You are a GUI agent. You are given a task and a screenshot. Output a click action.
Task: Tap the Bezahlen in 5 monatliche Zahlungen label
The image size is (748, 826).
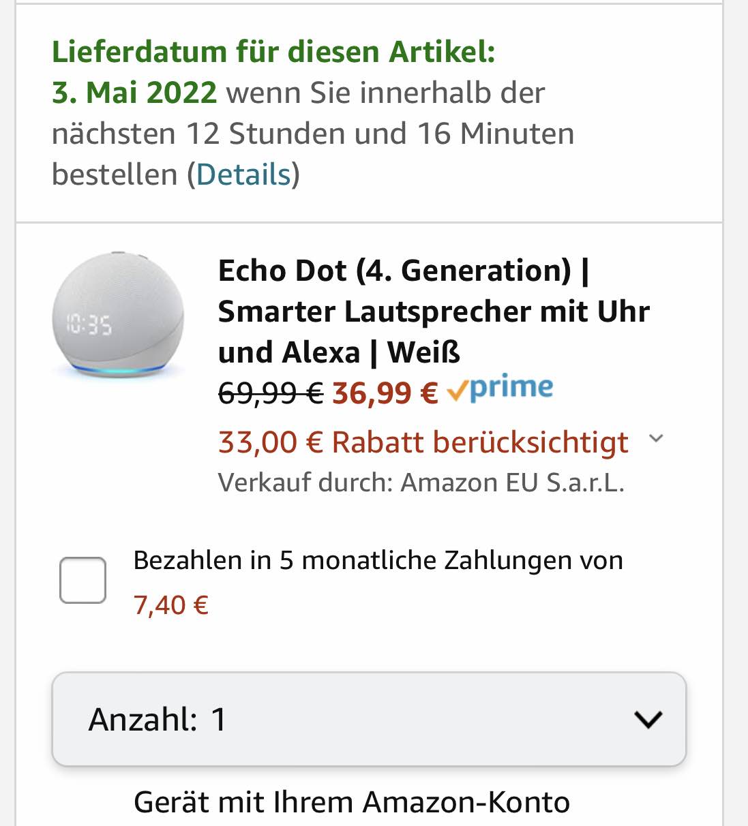pyautogui.click(x=378, y=560)
